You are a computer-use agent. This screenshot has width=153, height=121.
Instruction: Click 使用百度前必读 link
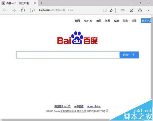pos(68,111)
